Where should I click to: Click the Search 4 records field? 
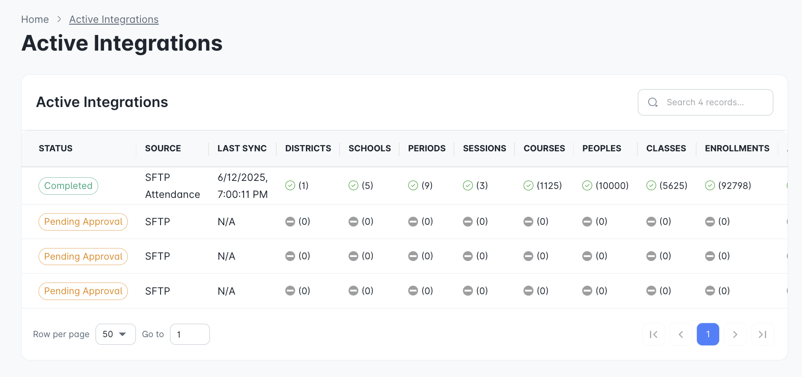pos(705,103)
